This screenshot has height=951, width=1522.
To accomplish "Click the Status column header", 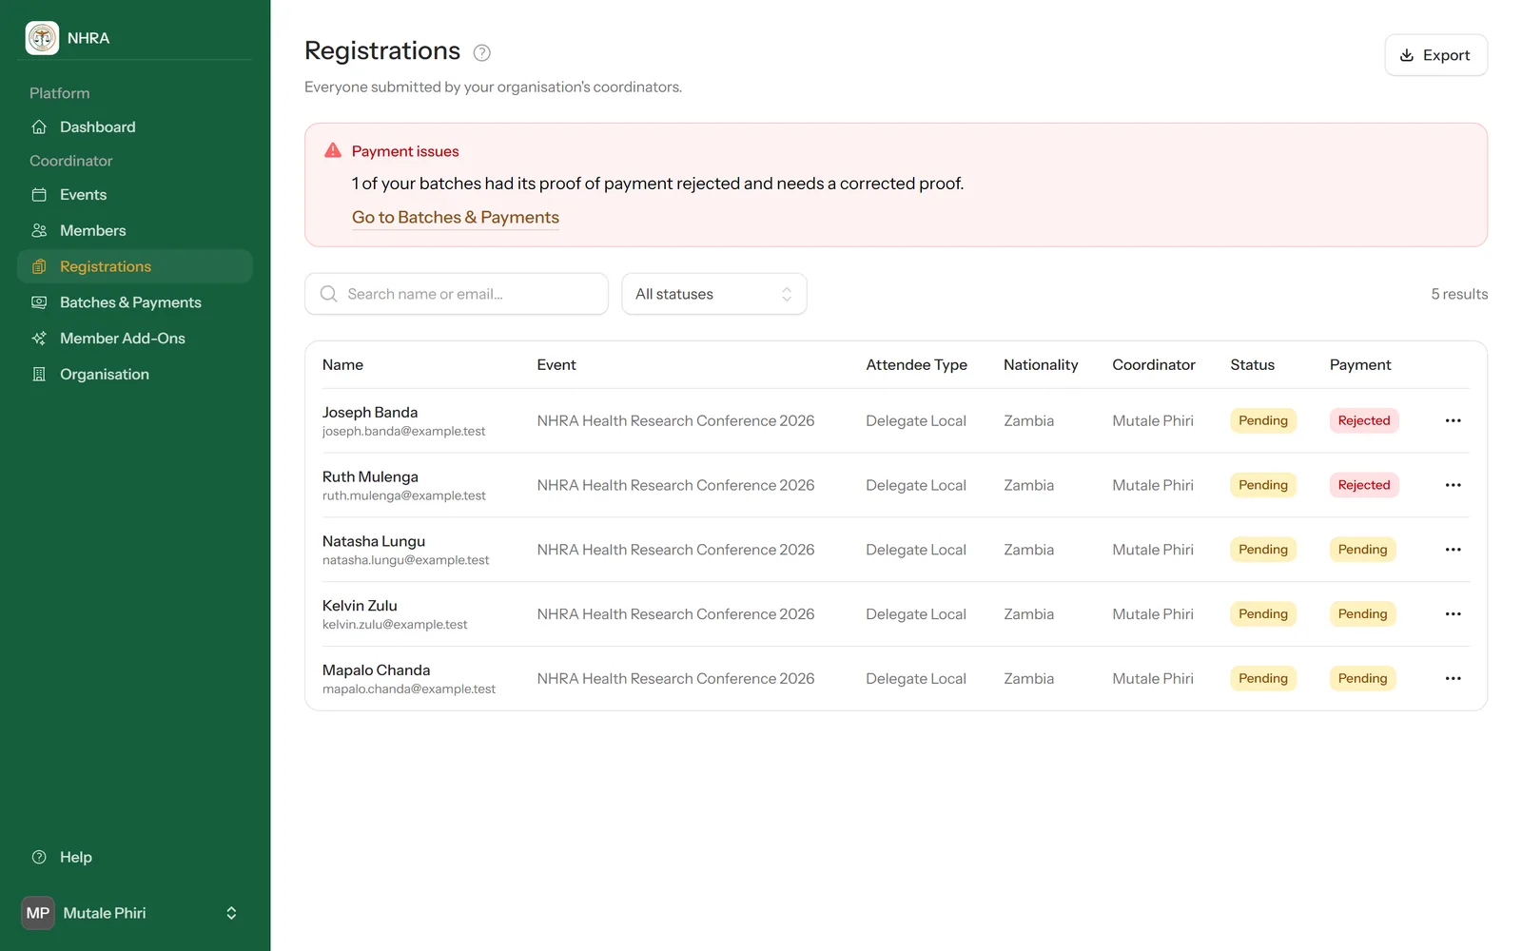I will pyautogui.click(x=1252, y=364).
